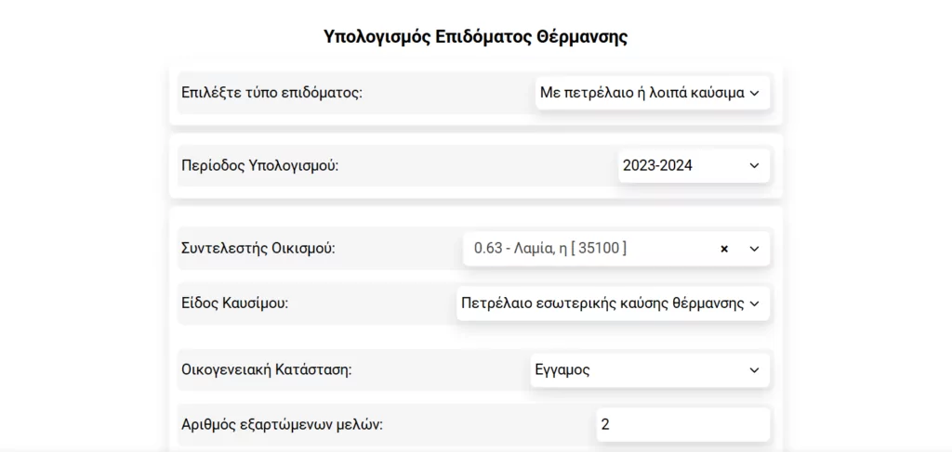Click the '0.63 - Λαμία' settlement selection text
This screenshot has height=452, width=952.
pos(521,249)
